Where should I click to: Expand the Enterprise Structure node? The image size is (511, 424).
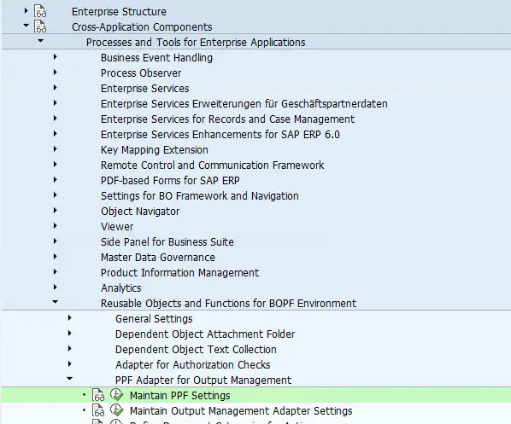26,11
